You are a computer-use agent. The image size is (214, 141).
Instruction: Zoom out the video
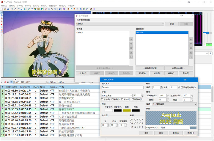[x=18, y=9]
